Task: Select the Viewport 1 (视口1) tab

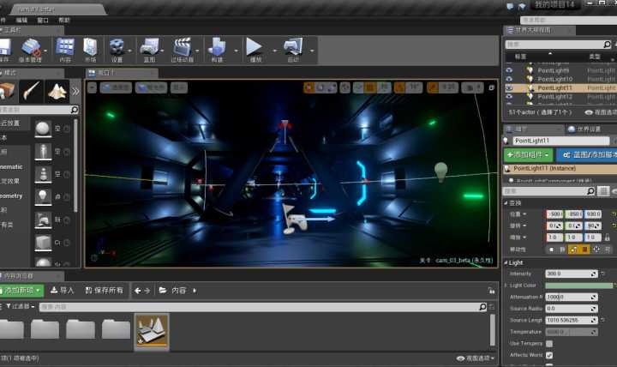Action: [122, 73]
